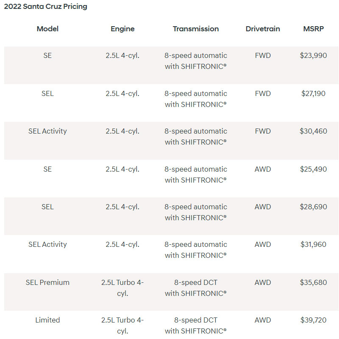
Task: Select the 2.5L Turbo engine for SEL Premium
Action: coord(122,287)
